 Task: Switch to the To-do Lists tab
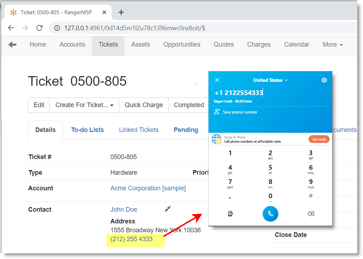88,130
